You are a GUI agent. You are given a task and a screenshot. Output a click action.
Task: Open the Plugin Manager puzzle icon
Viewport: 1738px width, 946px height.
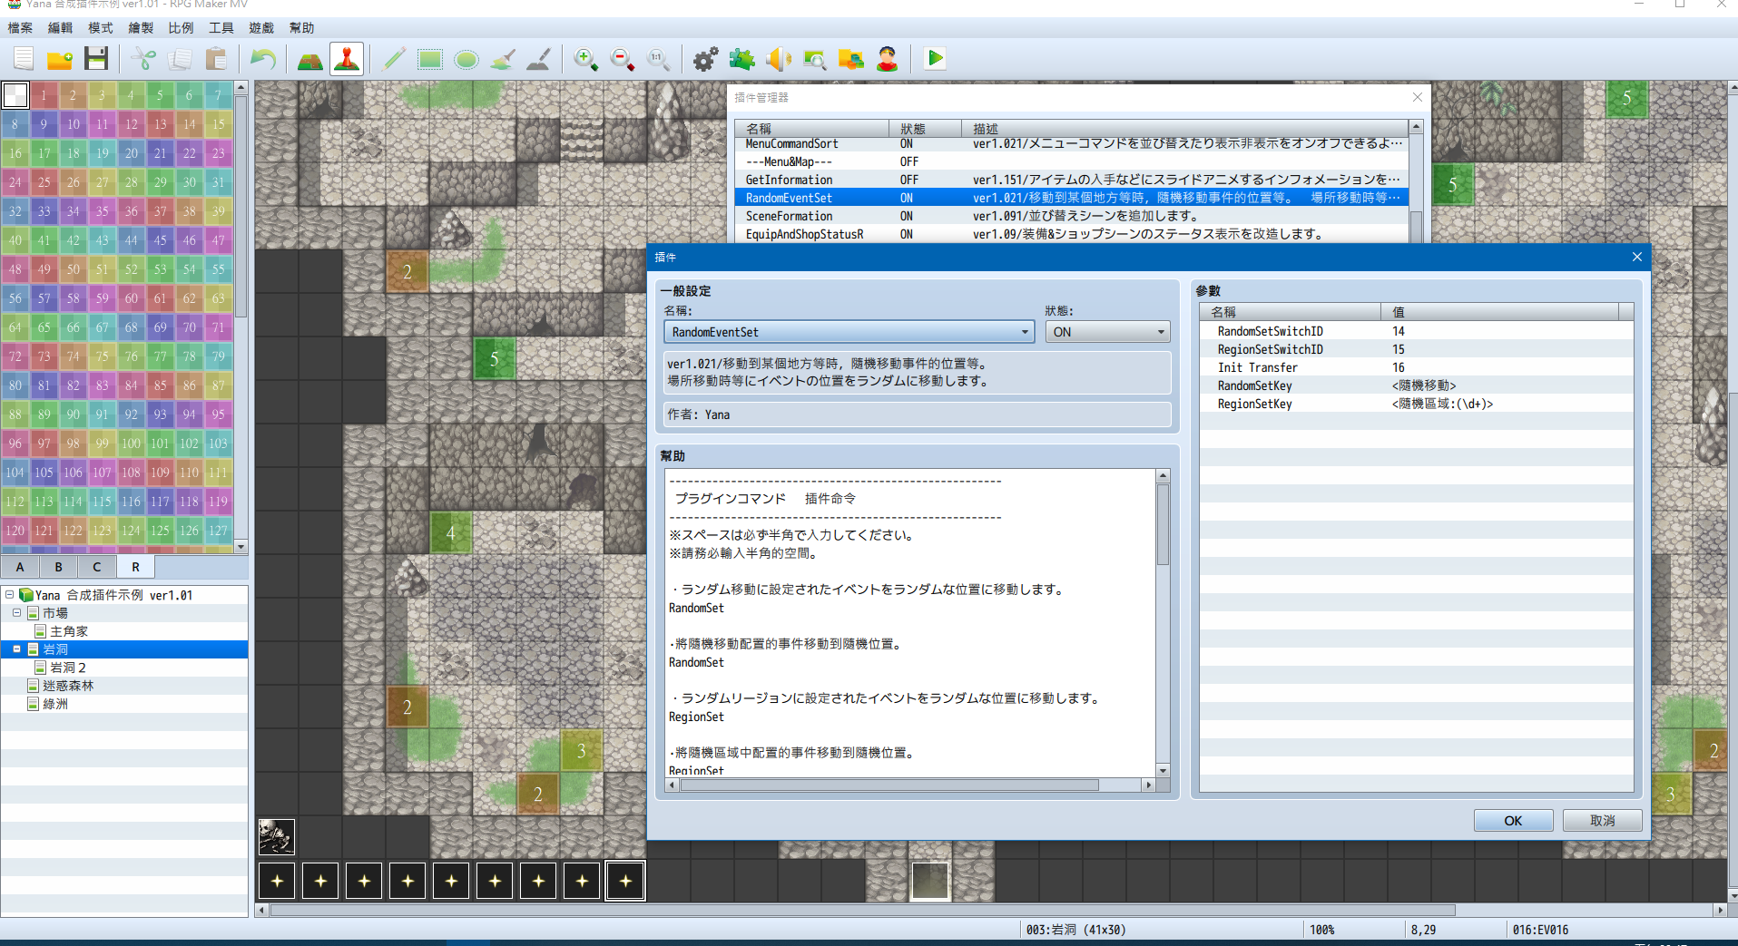click(742, 59)
